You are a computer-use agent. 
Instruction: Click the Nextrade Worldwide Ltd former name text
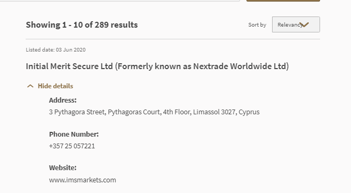tap(240, 66)
